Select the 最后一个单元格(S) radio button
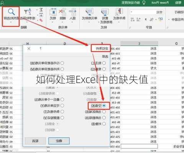This screenshot has width=184, height=153. point(62,99)
